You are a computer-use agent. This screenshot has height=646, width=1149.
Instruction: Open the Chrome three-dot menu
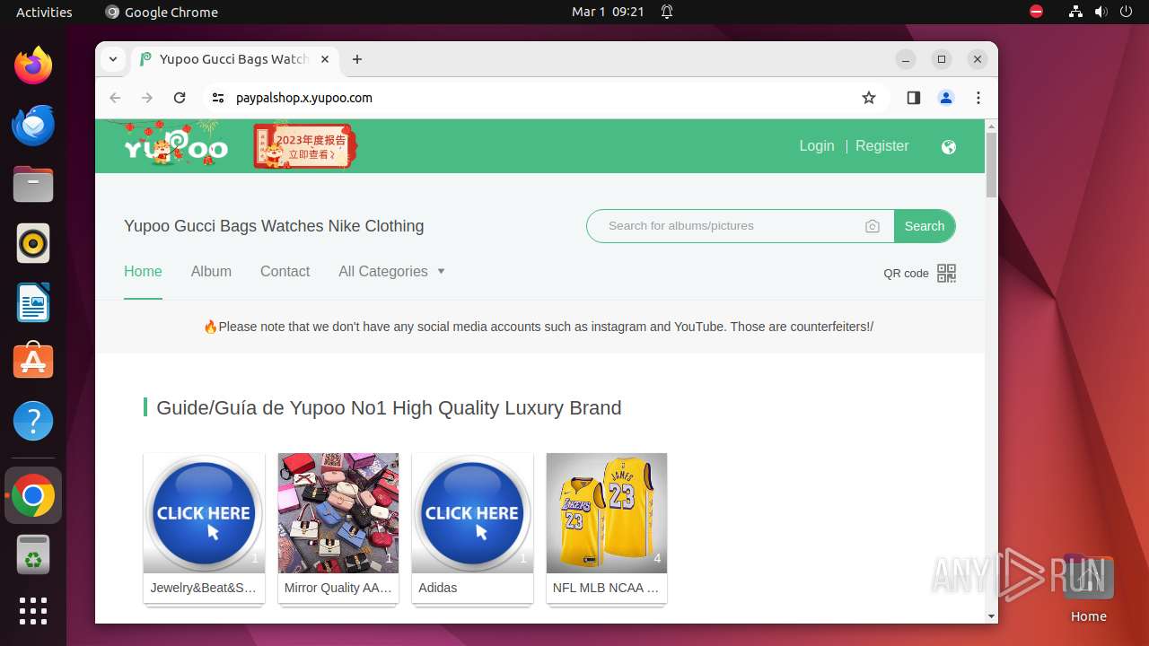[x=978, y=98]
